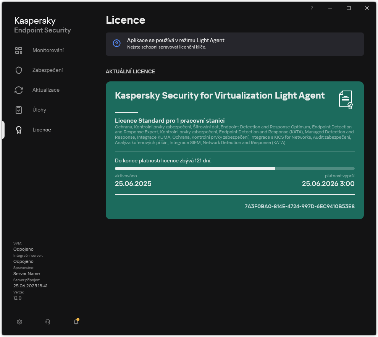Click the license certificate icon on green card

click(x=346, y=99)
